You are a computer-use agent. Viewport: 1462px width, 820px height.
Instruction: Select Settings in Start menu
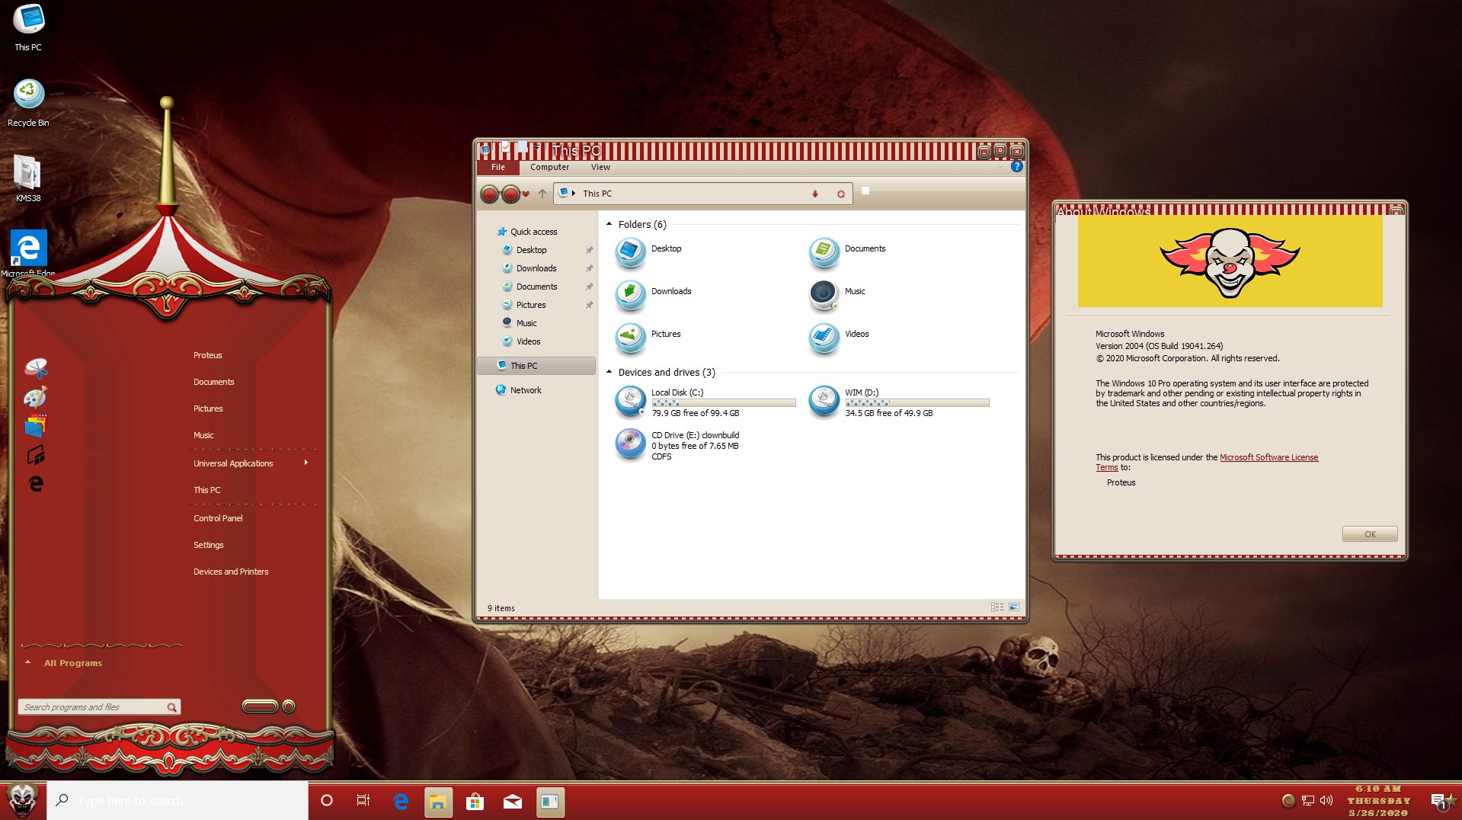point(208,545)
